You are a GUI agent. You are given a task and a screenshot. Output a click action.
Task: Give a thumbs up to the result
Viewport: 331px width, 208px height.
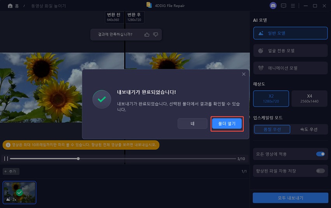(x=147, y=34)
